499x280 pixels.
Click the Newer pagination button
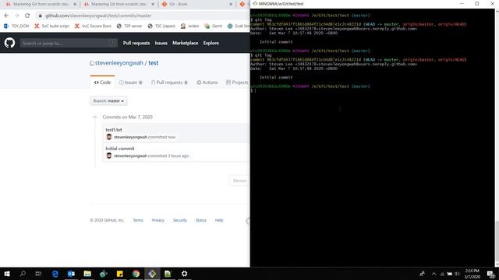pyautogui.click(x=239, y=180)
